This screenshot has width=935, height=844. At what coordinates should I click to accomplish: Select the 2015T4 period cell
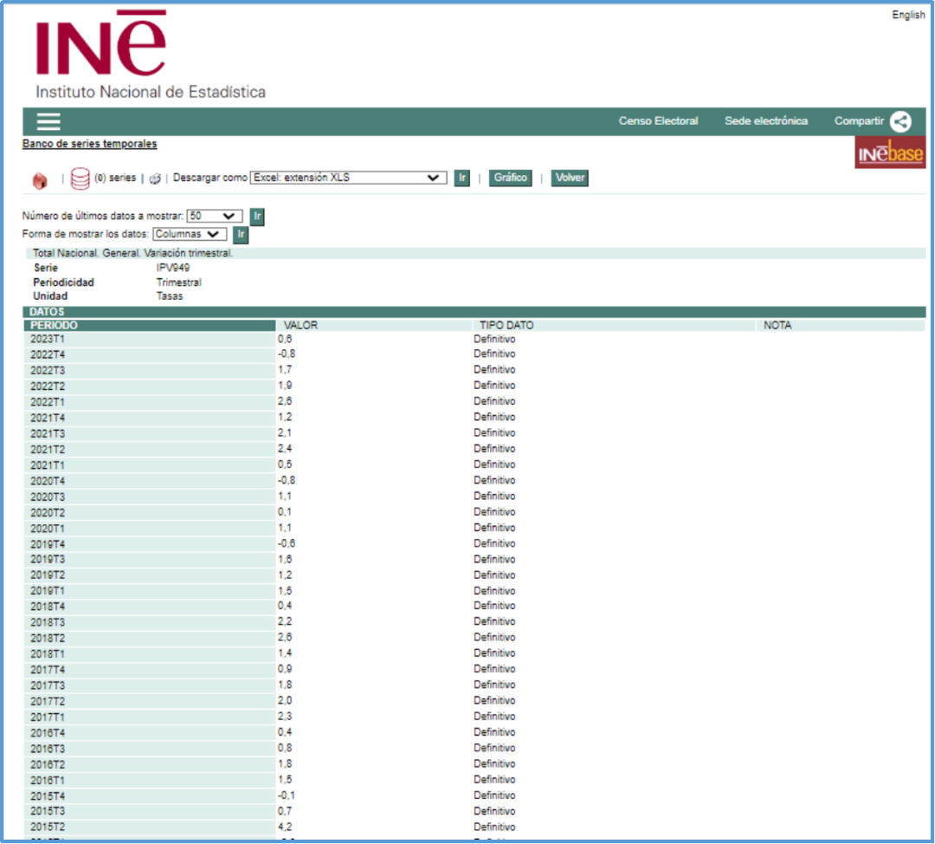click(x=150, y=796)
